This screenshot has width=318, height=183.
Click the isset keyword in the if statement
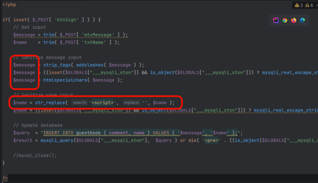point(20,20)
